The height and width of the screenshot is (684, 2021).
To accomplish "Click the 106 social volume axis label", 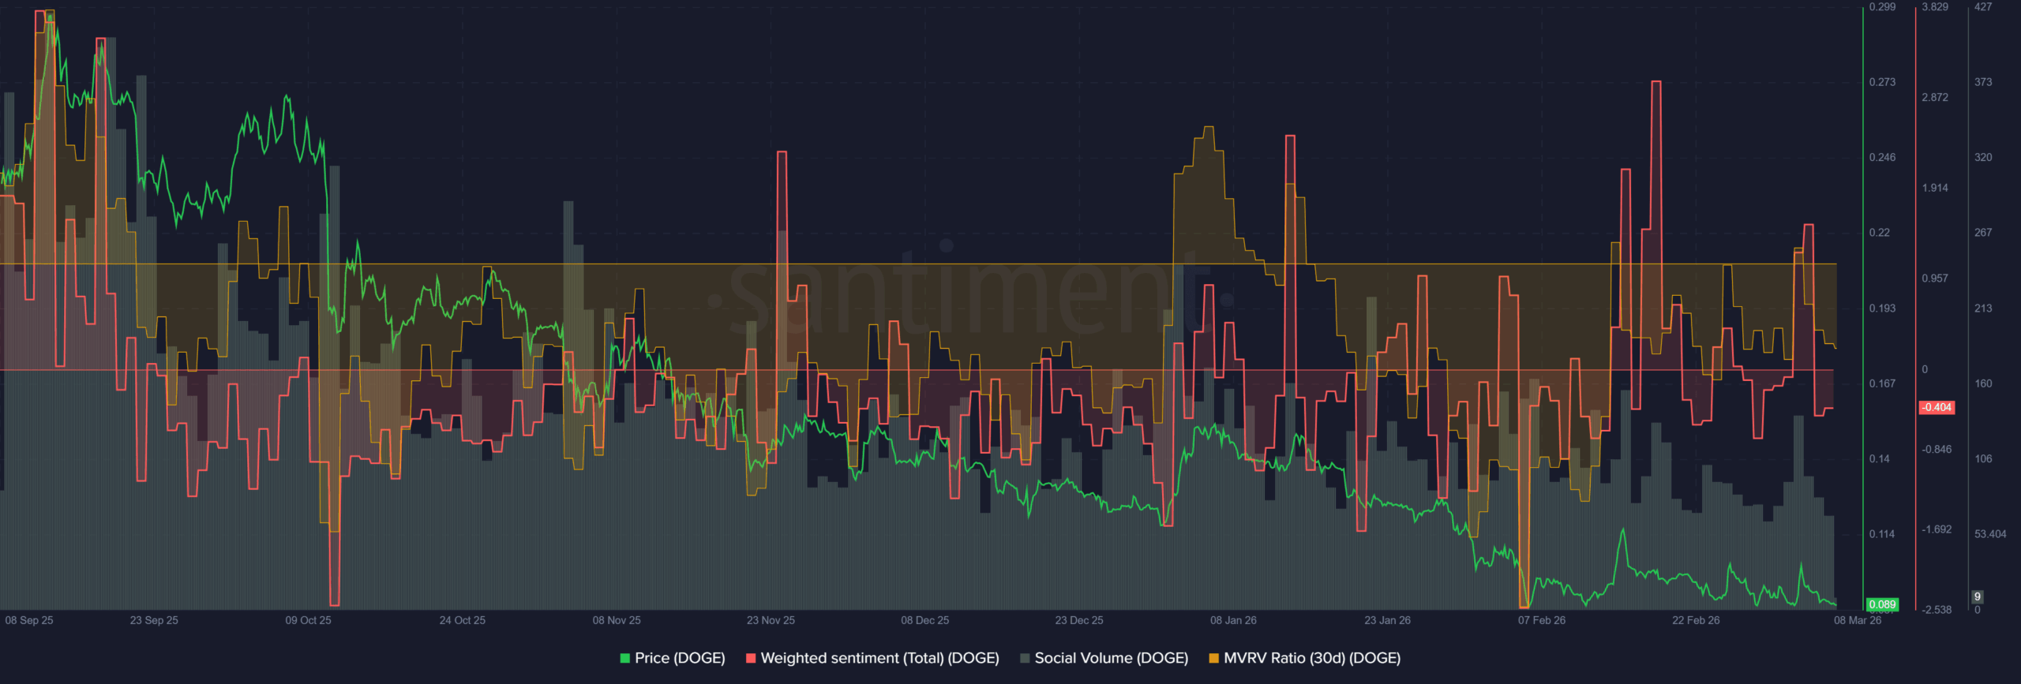I will [x=1983, y=459].
